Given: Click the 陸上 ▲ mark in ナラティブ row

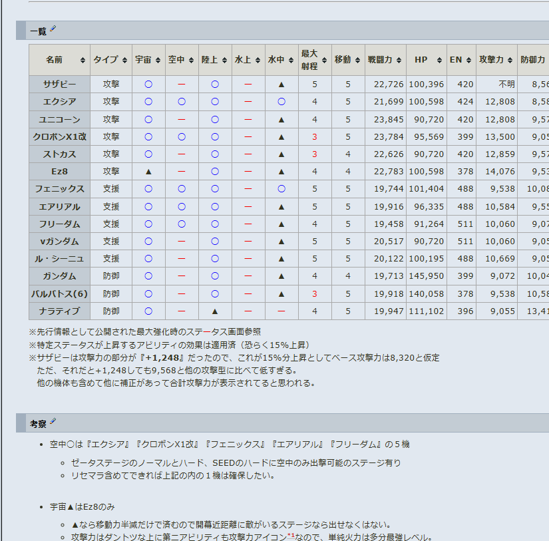Looking at the screenshot, I should [215, 311].
